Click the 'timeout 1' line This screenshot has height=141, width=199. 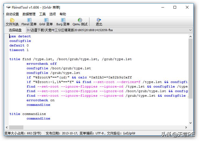(x=19, y=50)
